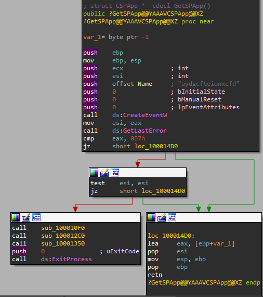This screenshot has height=297, width=263.
Task: Click edit-name pencil icon in test esi block
Action: click(x=104, y=173)
